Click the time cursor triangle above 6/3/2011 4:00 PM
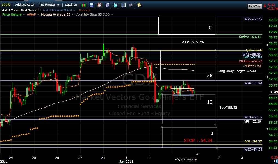The height and width of the screenshot is (164, 278). point(197,154)
